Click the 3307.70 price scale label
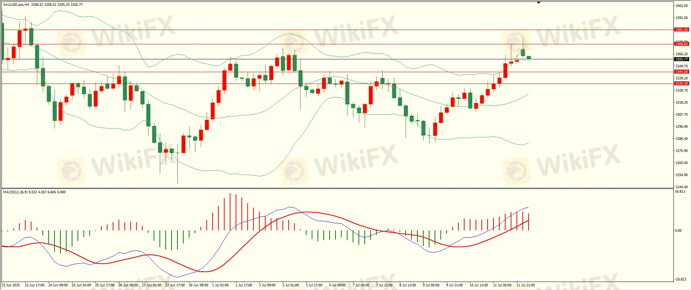Screen dimensions: 691x290 coord(681,115)
